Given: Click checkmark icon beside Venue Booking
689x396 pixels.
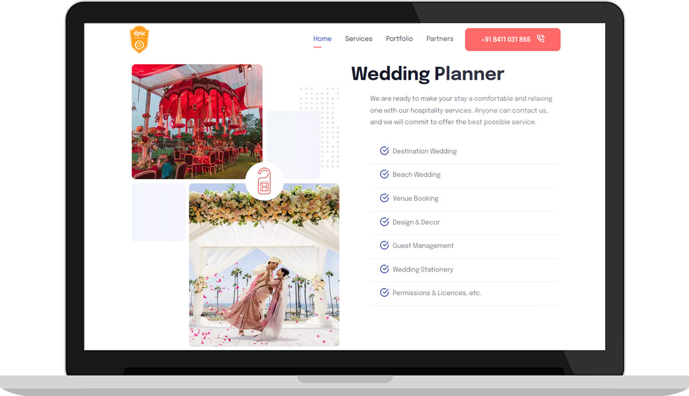Looking at the screenshot, I should (x=384, y=198).
